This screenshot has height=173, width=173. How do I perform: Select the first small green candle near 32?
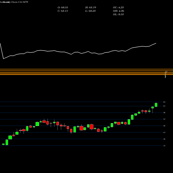pos(3,144)
